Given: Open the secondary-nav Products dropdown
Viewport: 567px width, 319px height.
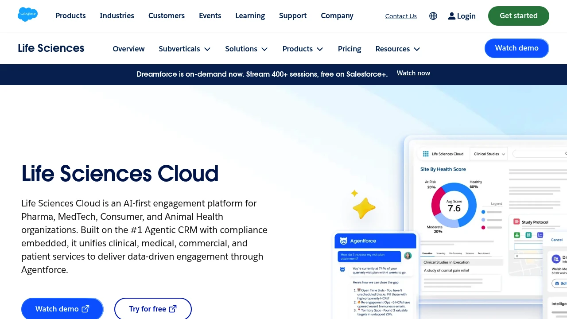Looking at the screenshot, I should tap(303, 49).
